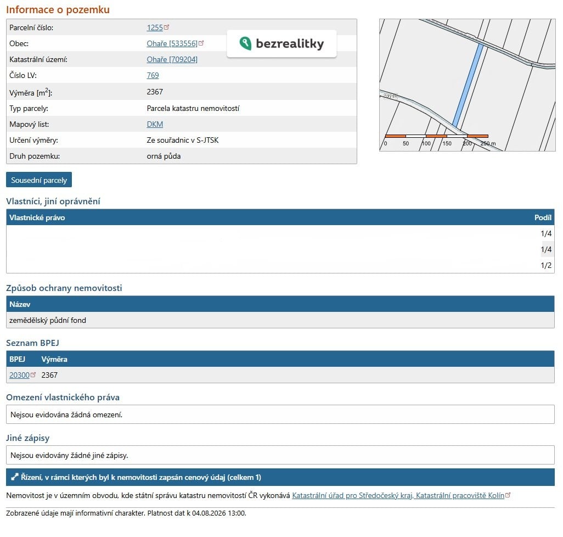
Task: Open ownership sheet number 769
Action: pyautogui.click(x=153, y=75)
